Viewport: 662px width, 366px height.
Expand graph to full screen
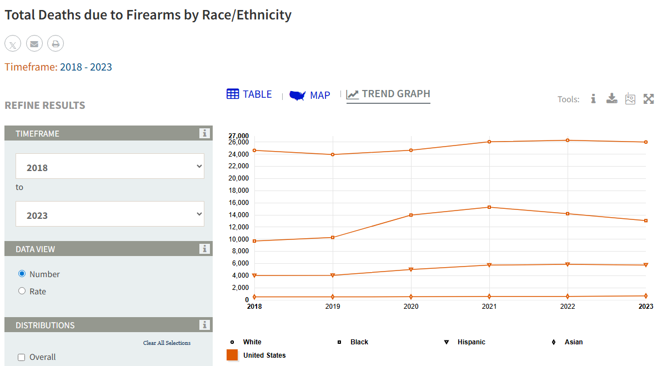649,99
